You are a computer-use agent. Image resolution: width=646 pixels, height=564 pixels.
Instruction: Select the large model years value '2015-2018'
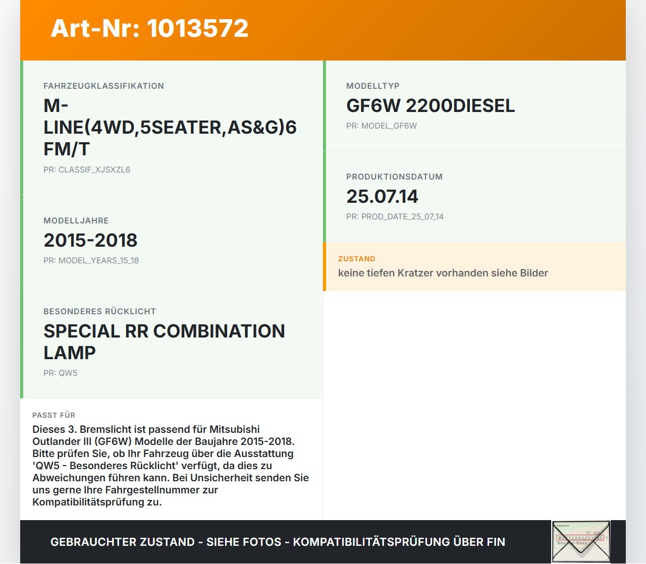(x=90, y=240)
